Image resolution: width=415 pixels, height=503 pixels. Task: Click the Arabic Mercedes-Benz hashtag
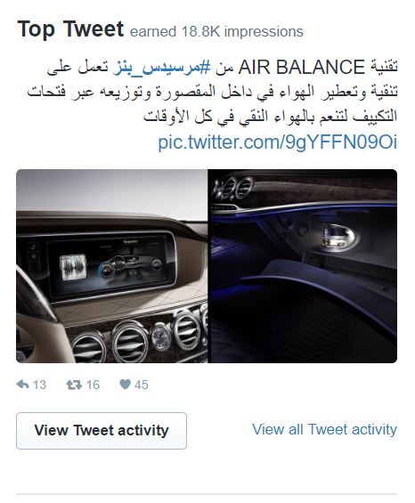tap(162, 68)
